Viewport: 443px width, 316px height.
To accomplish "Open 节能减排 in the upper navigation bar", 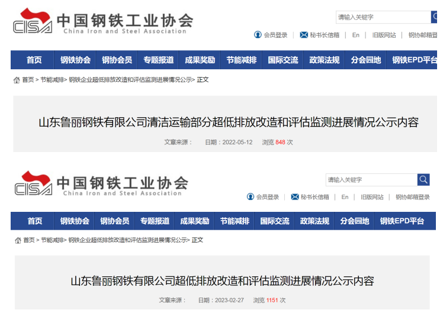I will click(x=242, y=60).
